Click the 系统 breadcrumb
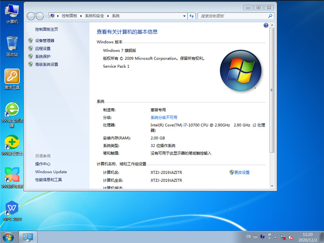This screenshot has height=243, width=324. [x=116, y=16]
